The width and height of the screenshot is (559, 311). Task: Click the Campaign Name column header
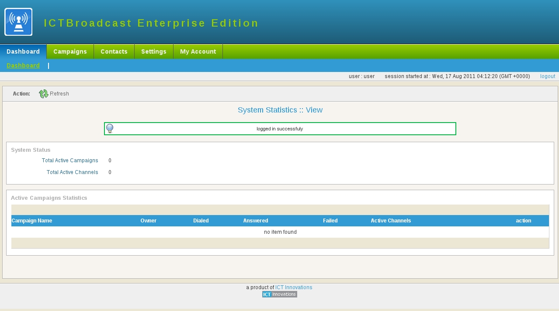pyautogui.click(x=32, y=221)
